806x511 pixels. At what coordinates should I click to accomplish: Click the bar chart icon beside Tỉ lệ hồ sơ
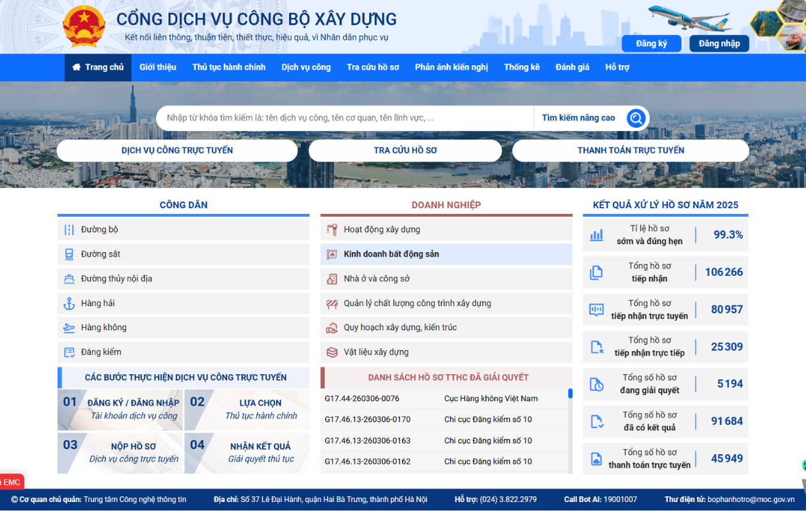[596, 234]
